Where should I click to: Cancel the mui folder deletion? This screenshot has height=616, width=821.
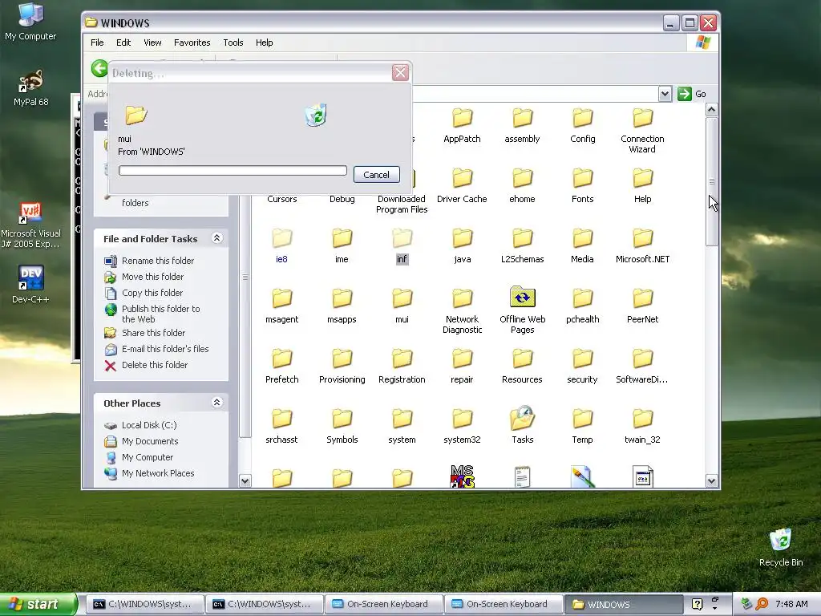(377, 174)
